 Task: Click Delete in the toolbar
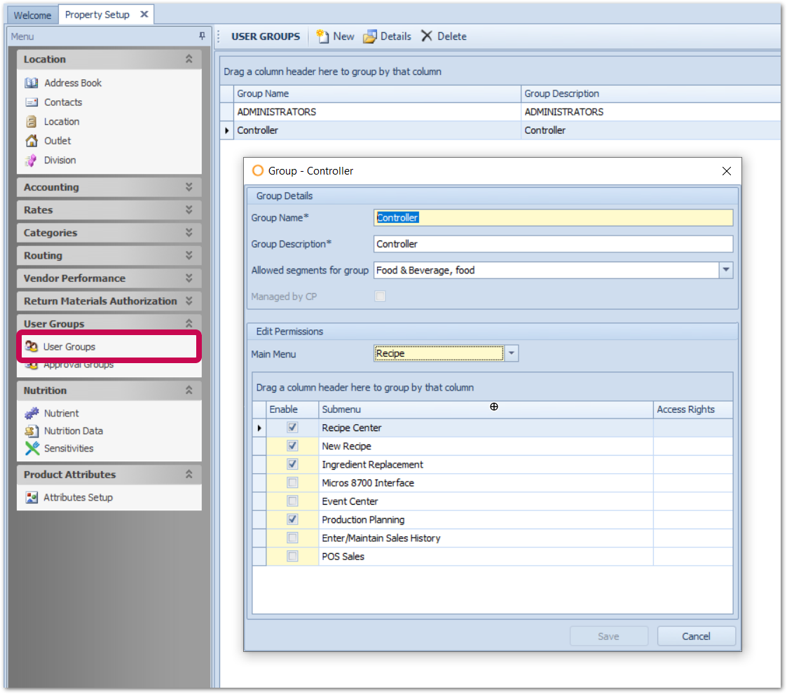coord(444,36)
